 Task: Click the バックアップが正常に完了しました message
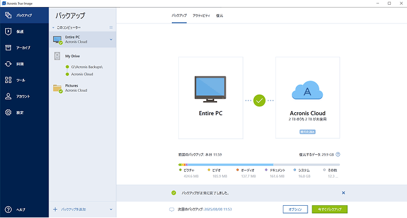(205, 193)
